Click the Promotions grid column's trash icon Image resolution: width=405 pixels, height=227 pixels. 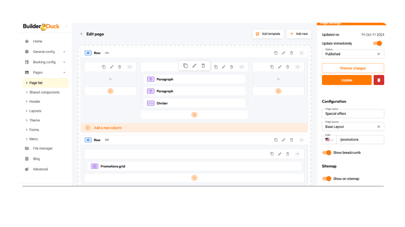click(288, 154)
